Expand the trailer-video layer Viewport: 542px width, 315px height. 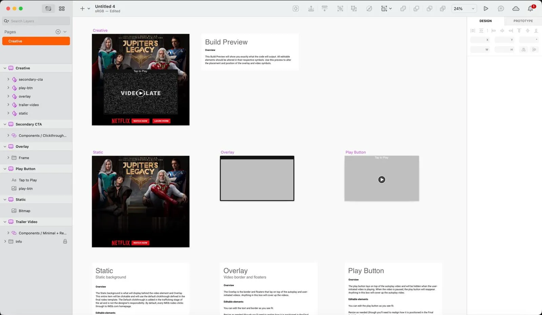coord(8,105)
